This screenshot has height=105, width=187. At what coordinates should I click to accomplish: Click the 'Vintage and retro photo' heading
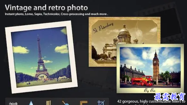click(46, 8)
